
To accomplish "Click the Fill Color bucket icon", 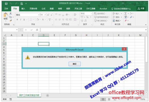I will coord(38,19).
